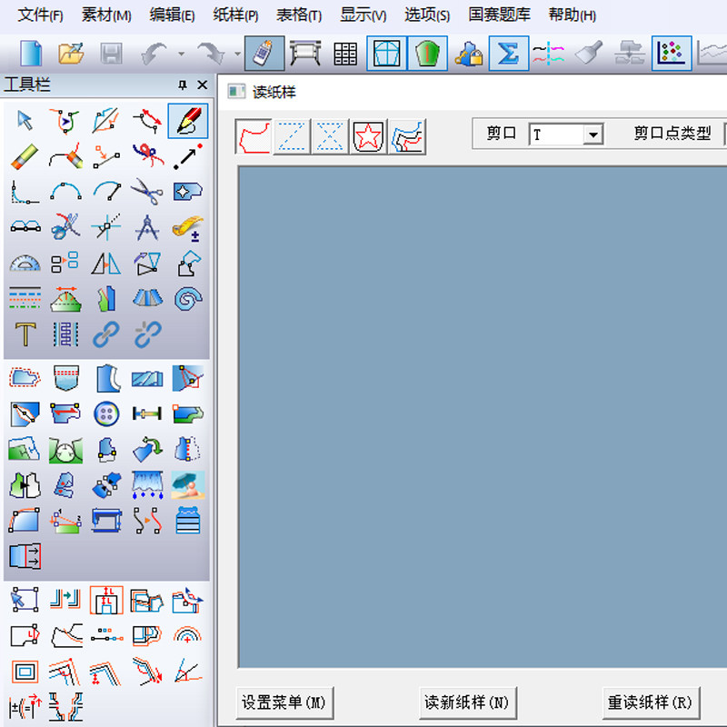Screen dimensions: 727x727
Task: Open the 素材(M) menu
Action: click(x=106, y=15)
